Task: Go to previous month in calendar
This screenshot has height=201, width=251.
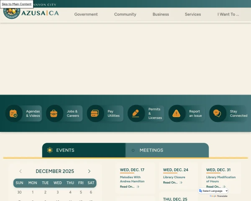Action: point(20,171)
